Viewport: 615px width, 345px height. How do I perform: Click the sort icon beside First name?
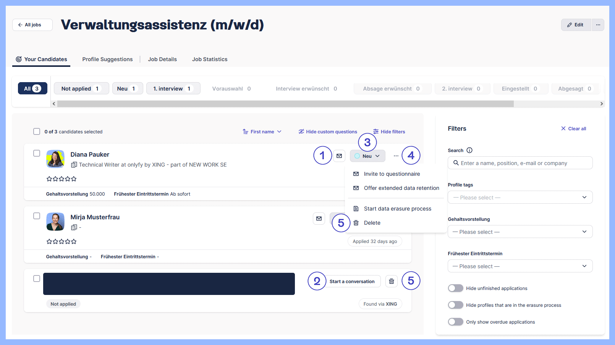point(246,131)
